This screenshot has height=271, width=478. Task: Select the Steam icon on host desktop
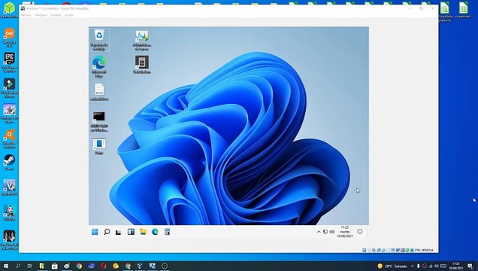click(10, 162)
